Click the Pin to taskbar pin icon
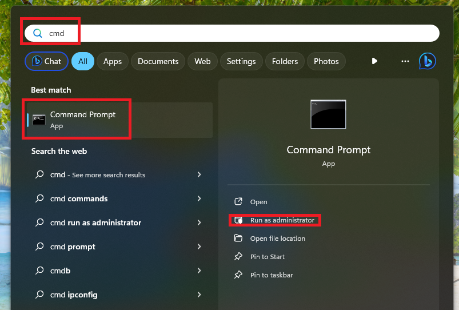The image size is (459, 310). pyautogui.click(x=238, y=275)
